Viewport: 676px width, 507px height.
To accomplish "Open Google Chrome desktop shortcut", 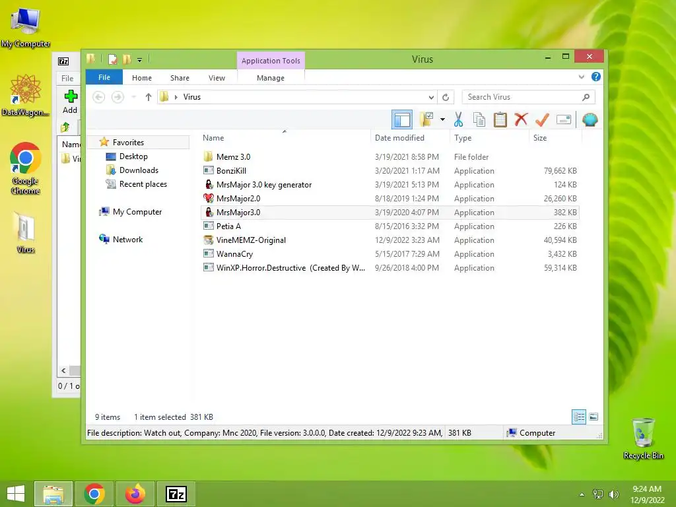I will [x=26, y=168].
